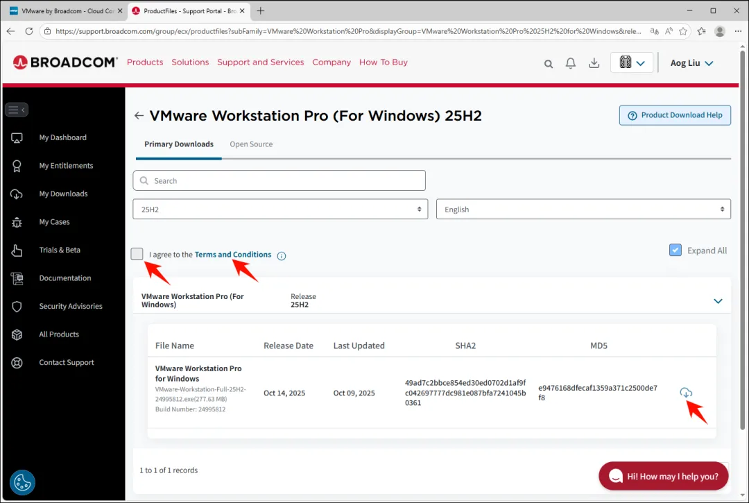Click the browser address bar URL
Image resolution: width=749 pixels, height=503 pixels.
[x=348, y=31]
